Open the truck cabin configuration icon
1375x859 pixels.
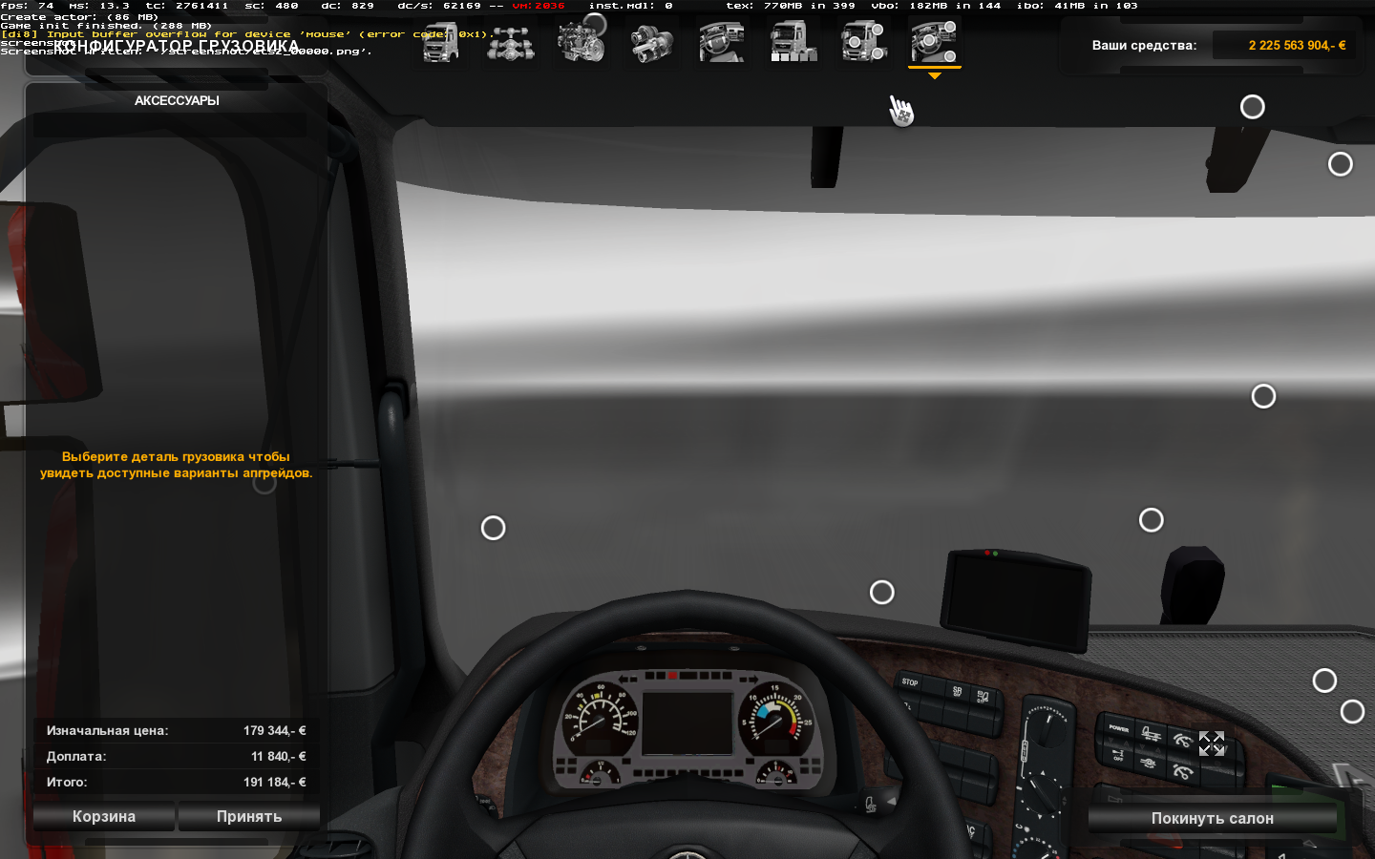coord(440,43)
